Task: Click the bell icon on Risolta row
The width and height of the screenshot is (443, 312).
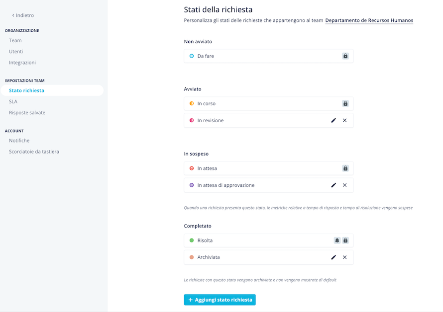Action: (337, 240)
